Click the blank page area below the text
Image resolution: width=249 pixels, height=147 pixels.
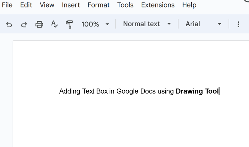coord(130,123)
